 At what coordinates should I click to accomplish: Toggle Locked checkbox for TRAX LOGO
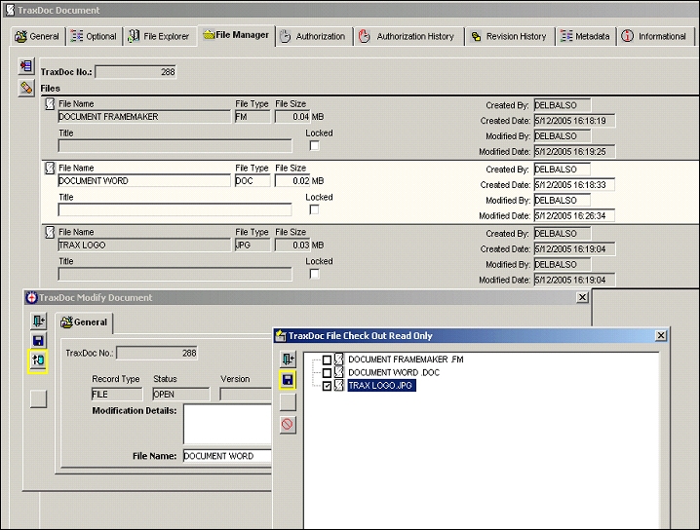tap(314, 274)
